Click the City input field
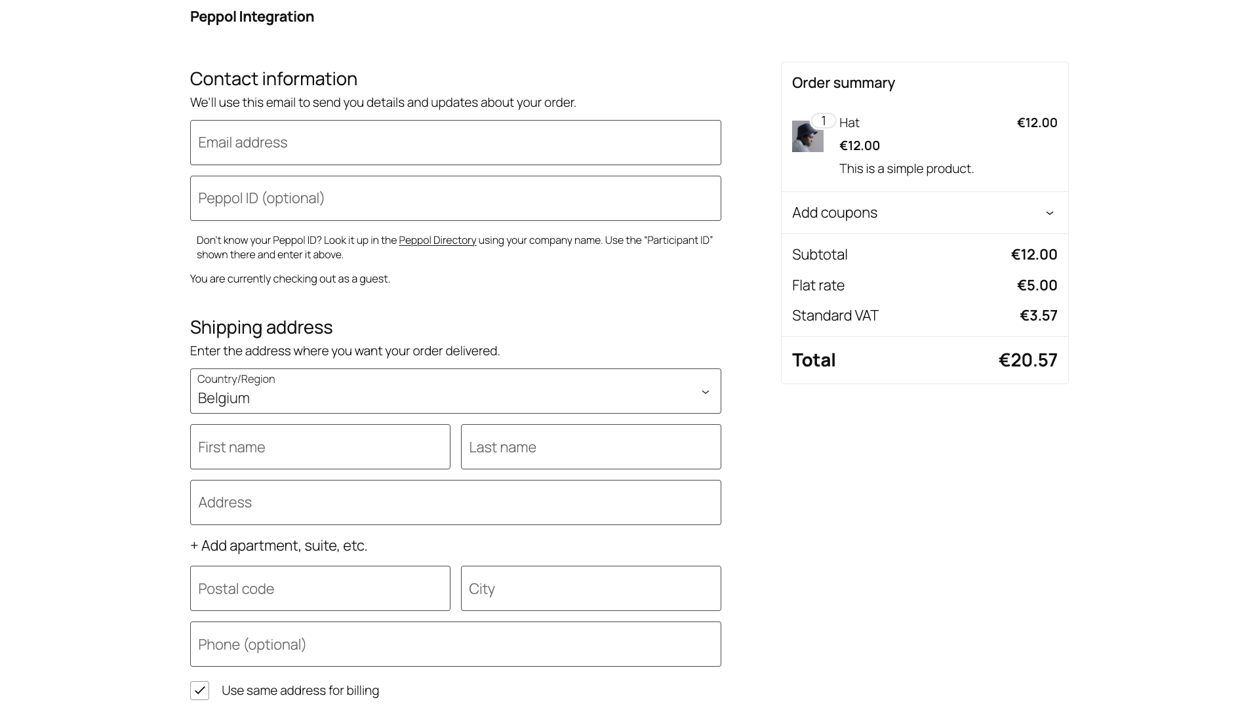Viewport: 1259px width, 708px height. coord(590,588)
